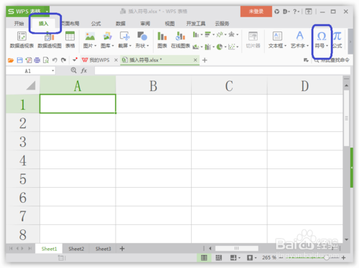Insert a PivotTable (数据透视表)
359x268 pixels.
click(22, 39)
